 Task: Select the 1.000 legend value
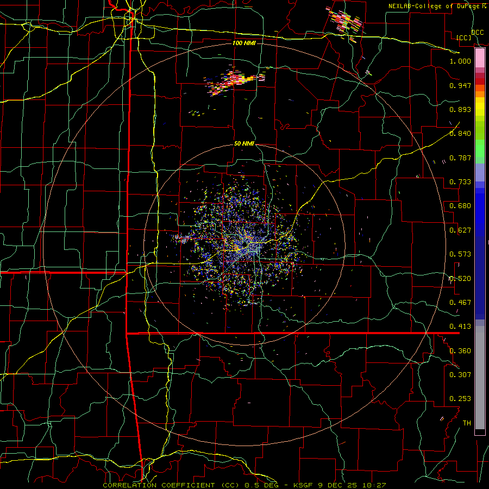click(x=460, y=61)
